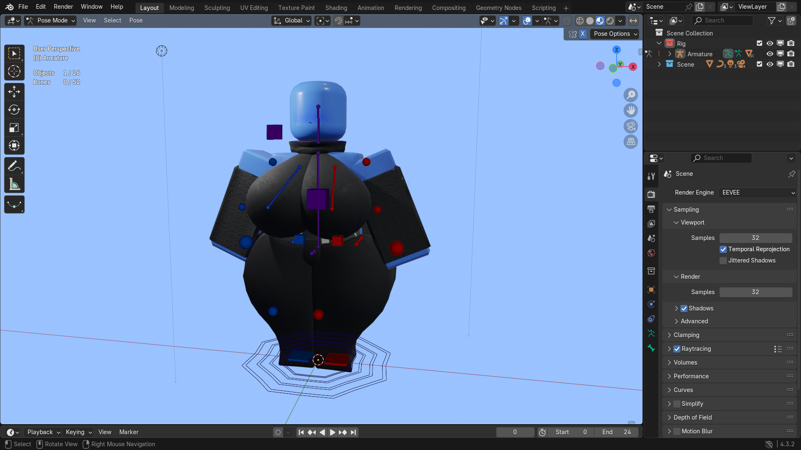
Task: Switch to material preview shading mode
Action: (x=600, y=21)
